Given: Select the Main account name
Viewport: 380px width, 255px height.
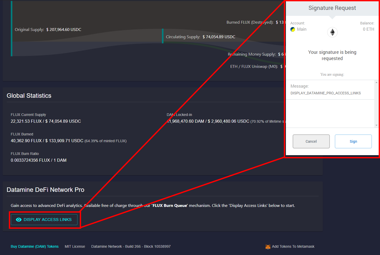Looking at the screenshot, I should coord(302,29).
